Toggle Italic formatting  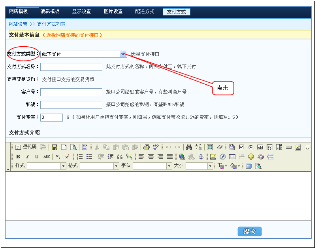(27, 157)
